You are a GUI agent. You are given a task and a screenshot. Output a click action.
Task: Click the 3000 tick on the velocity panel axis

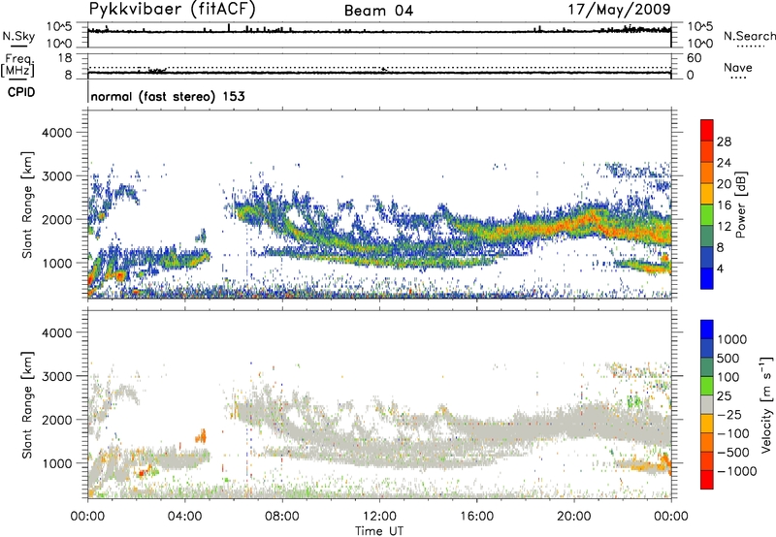[x=56, y=376]
